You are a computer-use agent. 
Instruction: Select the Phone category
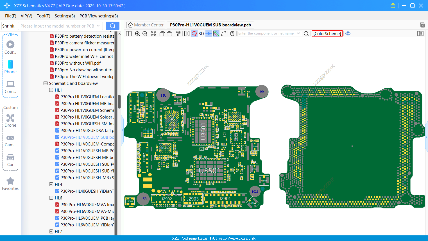coord(10,67)
